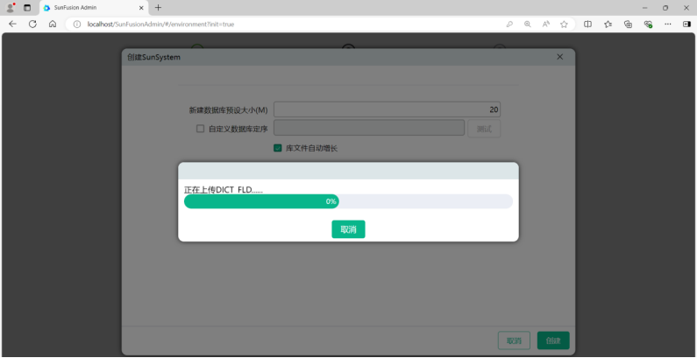Add page to favorites with star icon
The height and width of the screenshot is (358, 697).
[564, 25]
